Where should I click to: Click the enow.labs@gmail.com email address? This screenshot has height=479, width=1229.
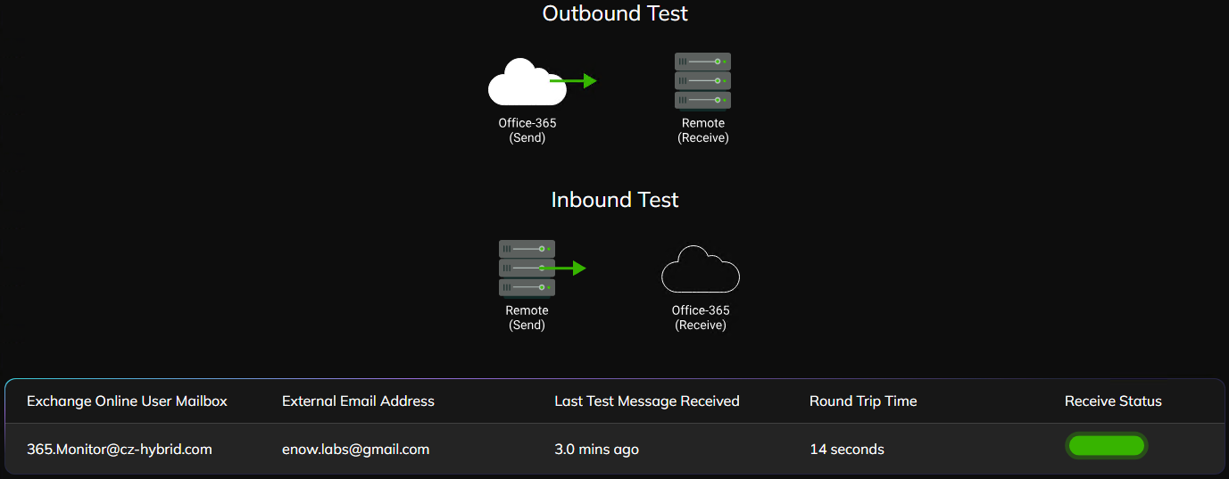coord(356,450)
